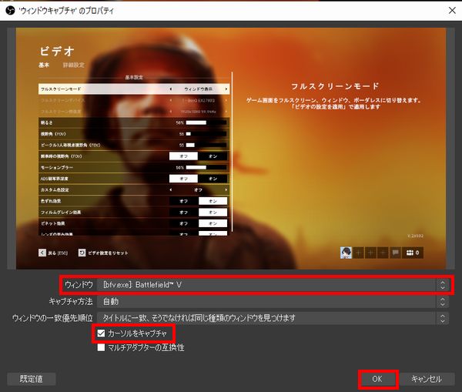Set フィルムグレイン効果 to オフ
Viewport: 462px width, 392px height.
(183, 213)
